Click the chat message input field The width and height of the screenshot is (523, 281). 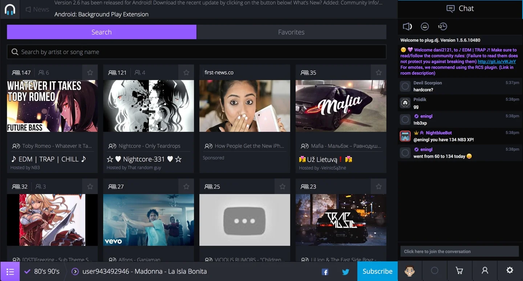tap(459, 251)
